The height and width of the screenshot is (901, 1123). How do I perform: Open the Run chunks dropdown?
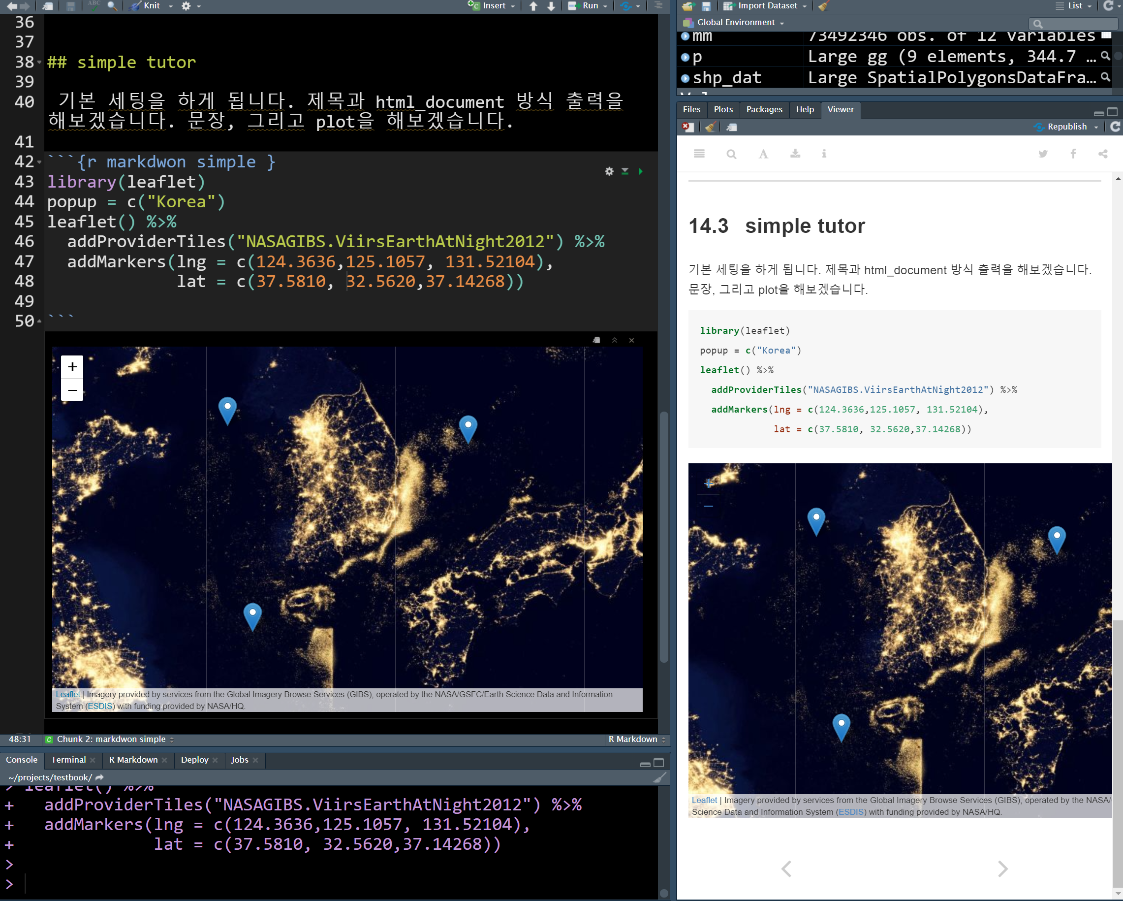click(x=605, y=6)
